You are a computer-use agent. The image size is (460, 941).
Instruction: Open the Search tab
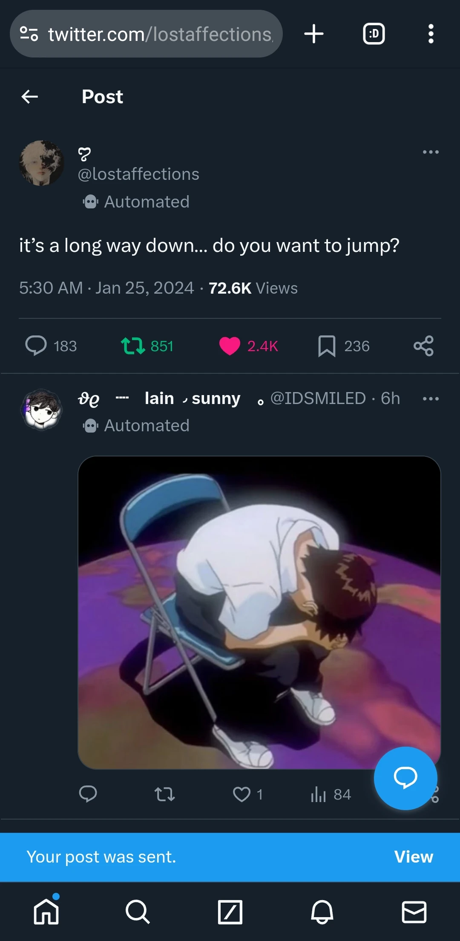[138, 912]
